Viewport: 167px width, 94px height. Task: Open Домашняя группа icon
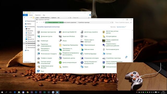coord(38,36)
